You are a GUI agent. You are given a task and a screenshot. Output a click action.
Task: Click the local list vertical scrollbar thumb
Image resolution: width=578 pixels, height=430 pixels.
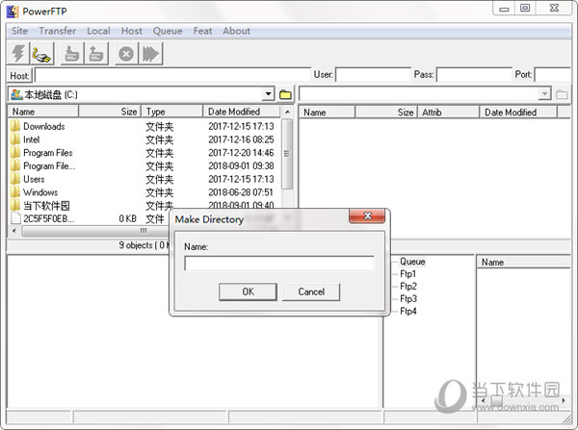(287, 154)
